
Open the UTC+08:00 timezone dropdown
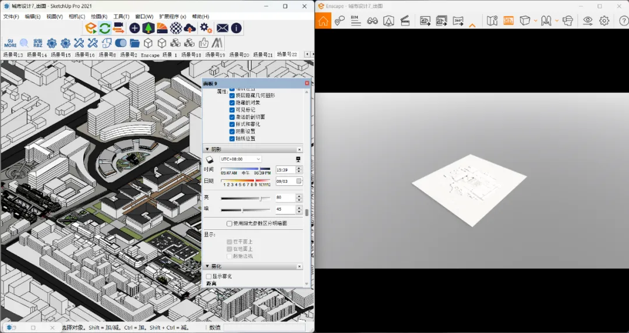[x=241, y=160]
